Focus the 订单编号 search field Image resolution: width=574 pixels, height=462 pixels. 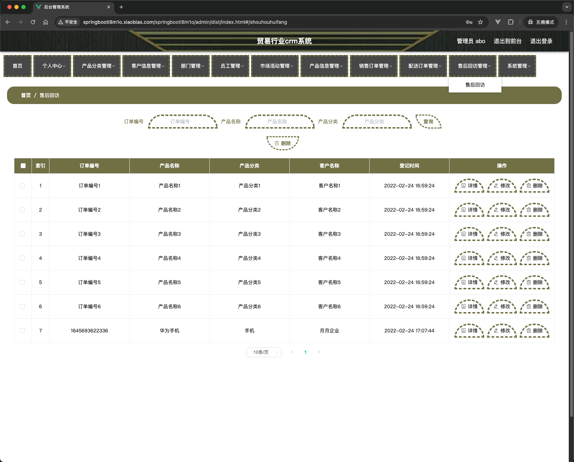coord(183,122)
